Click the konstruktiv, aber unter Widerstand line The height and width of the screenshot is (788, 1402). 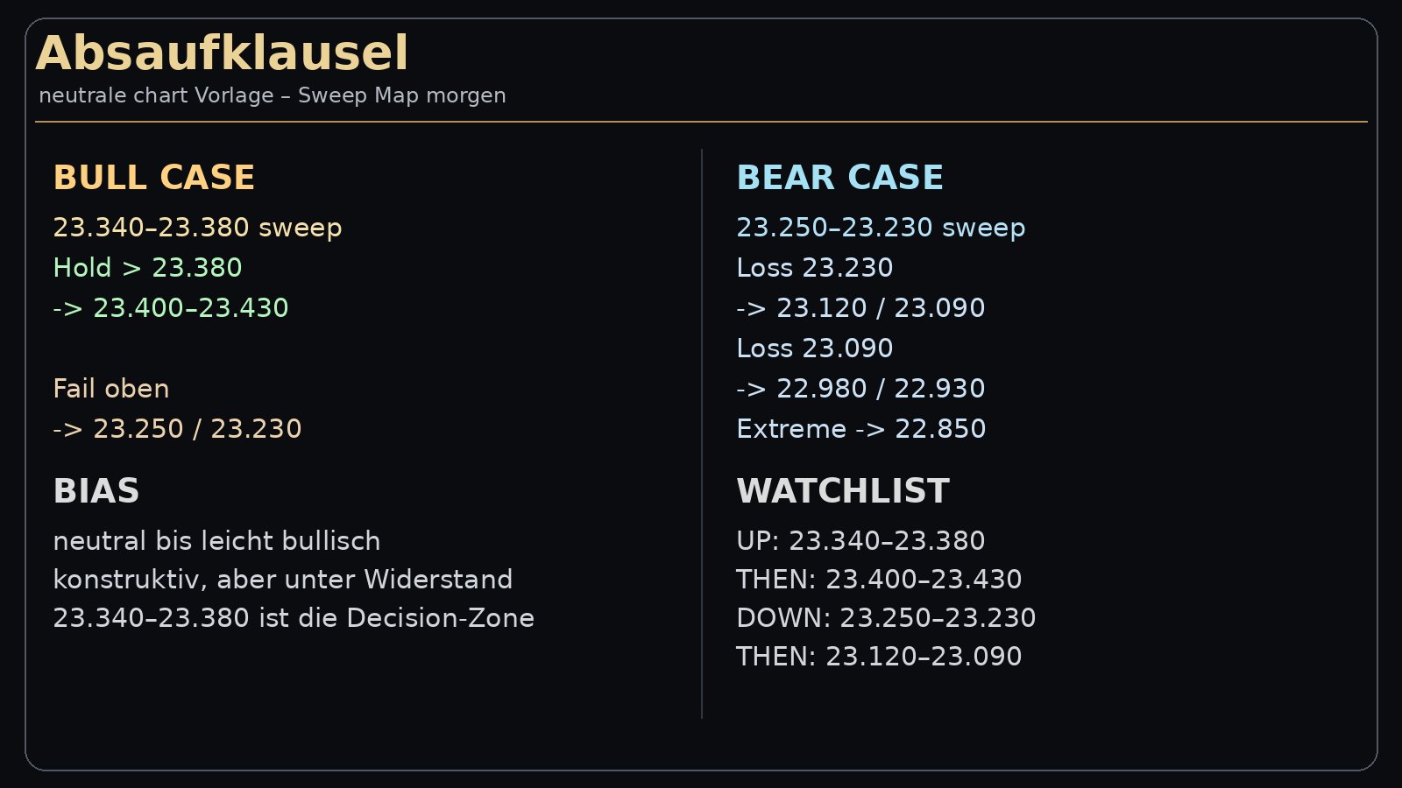[x=282, y=580]
